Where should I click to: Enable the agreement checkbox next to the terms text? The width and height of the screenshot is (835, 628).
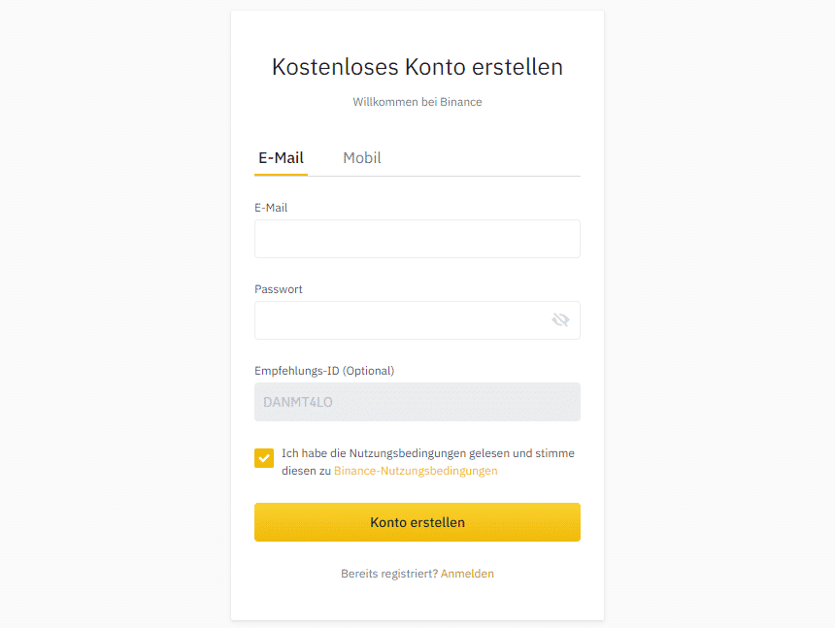click(263, 457)
